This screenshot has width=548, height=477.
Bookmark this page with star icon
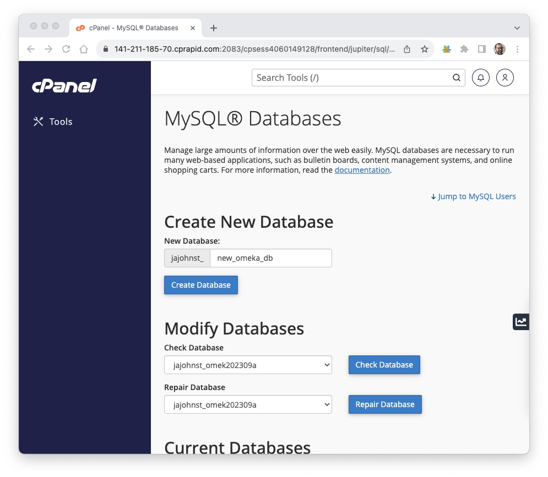(425, 49)
